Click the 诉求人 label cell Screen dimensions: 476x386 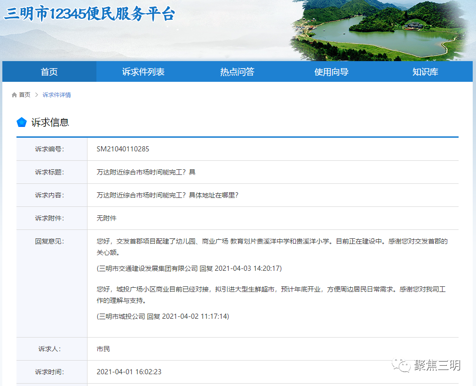click(52, 349)
